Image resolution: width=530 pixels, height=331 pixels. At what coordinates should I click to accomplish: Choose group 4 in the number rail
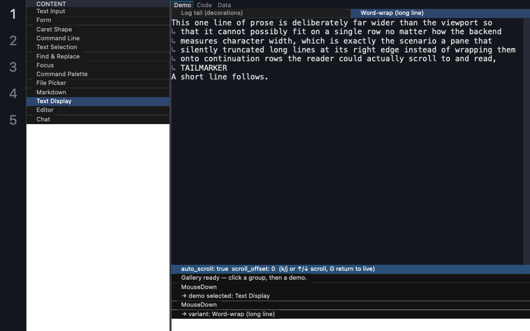point(13,94)
